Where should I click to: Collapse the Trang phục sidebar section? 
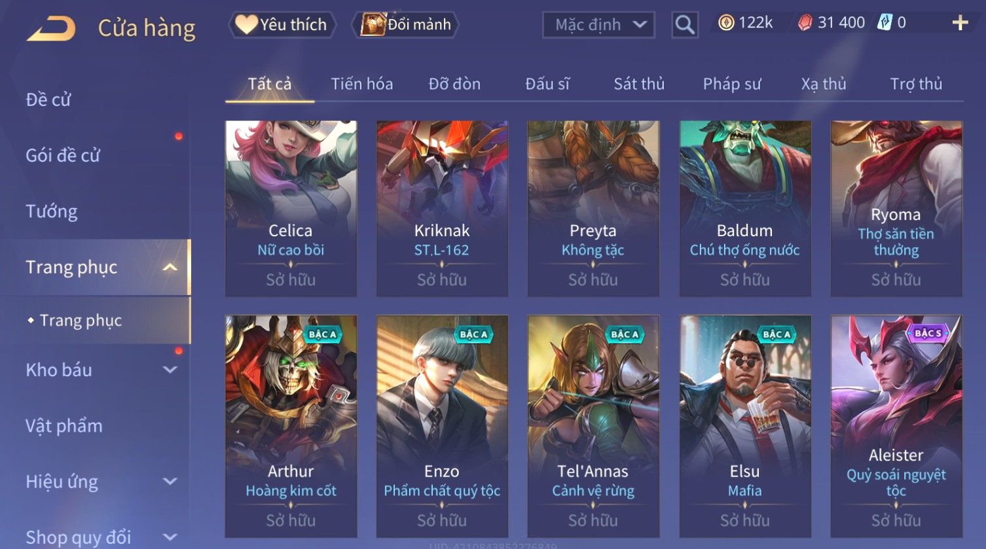pyautogui.click(x=170, y=267)
